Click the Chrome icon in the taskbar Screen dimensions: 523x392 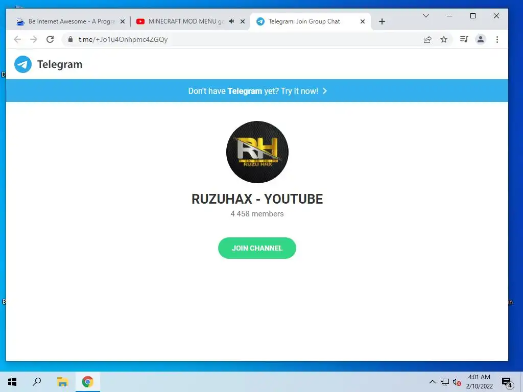[88, 382]
